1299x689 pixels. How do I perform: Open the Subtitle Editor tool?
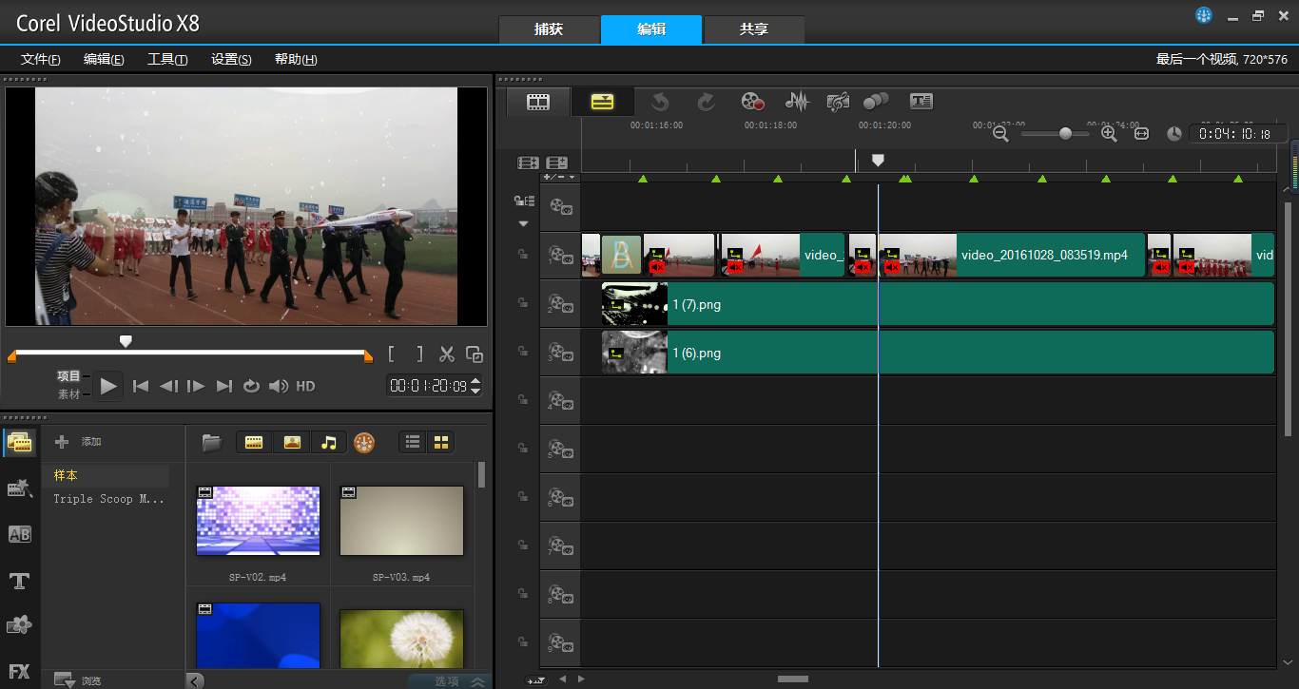tap(921, 102)
